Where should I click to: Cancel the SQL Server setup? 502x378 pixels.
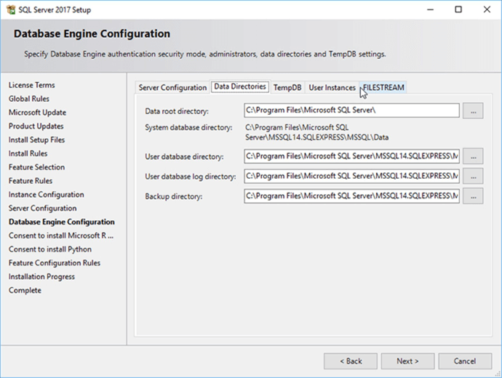click(x=465, y=361)
